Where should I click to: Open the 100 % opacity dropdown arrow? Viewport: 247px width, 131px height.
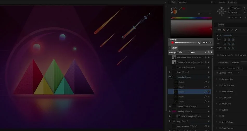tap(210, 43)
